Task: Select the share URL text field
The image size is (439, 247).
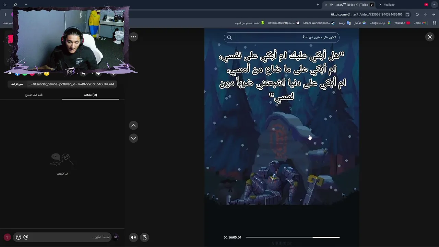Action: [x=72, y=84]
